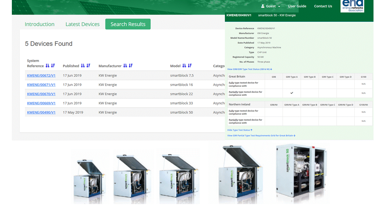Screen dimensions: 389x219
Task: Sort Model column ascending
Action: (184, 66)
